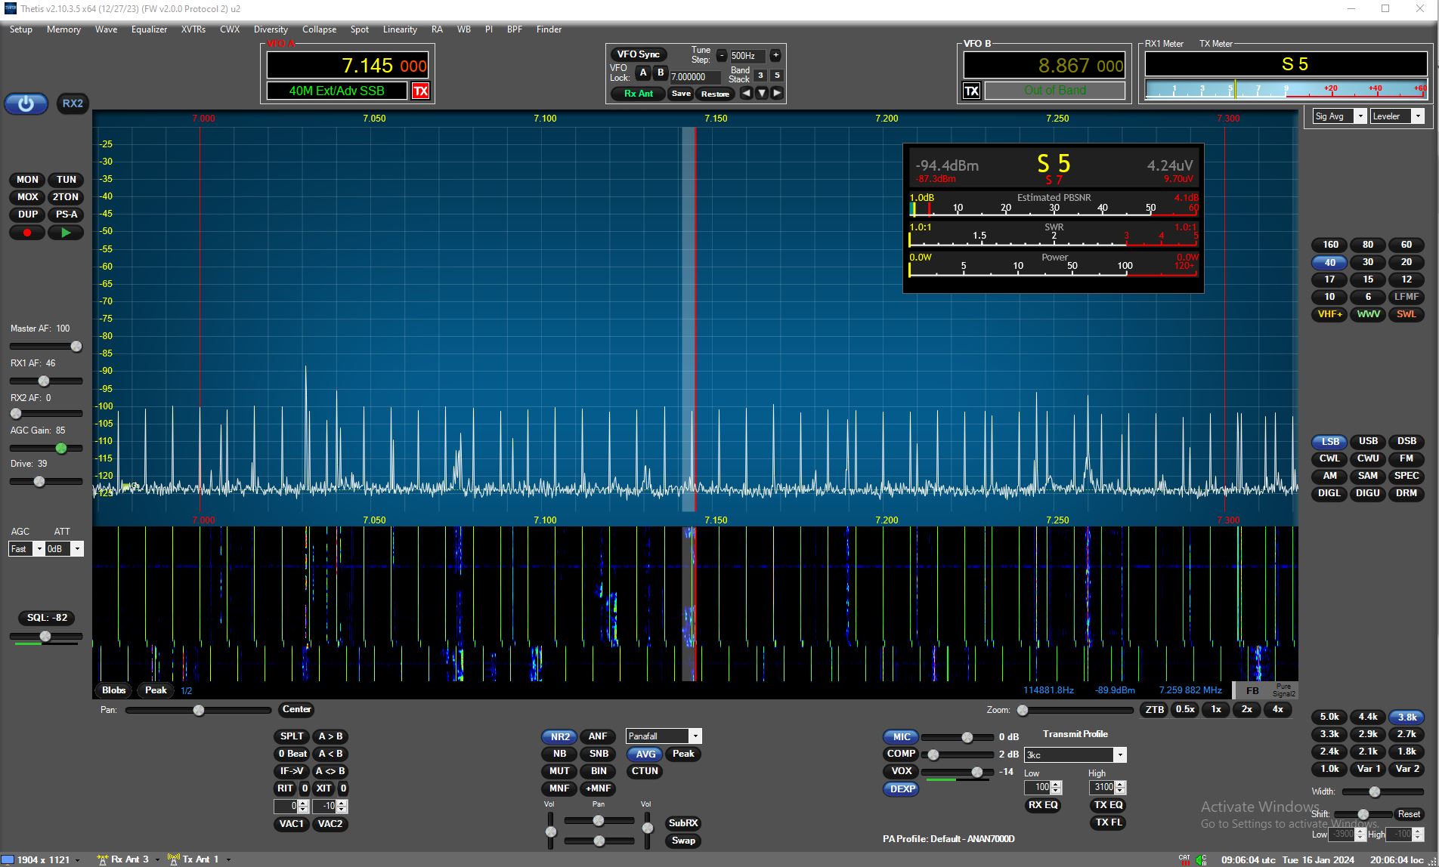Click the Swap button

pos(683,841)
